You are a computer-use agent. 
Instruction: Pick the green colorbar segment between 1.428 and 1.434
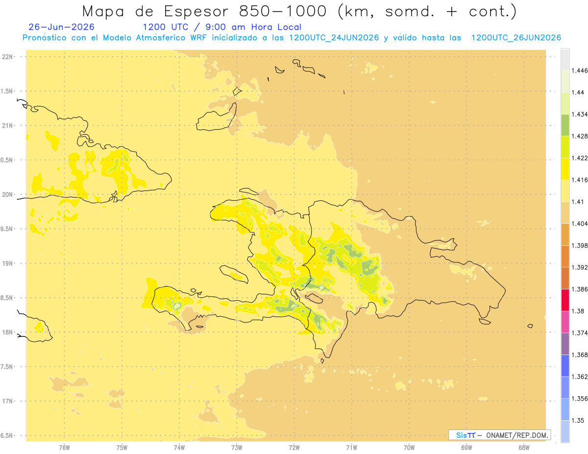pos(565,125)
